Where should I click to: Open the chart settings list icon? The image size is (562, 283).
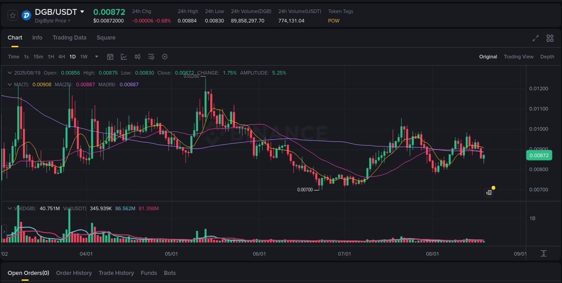(151, 57)
